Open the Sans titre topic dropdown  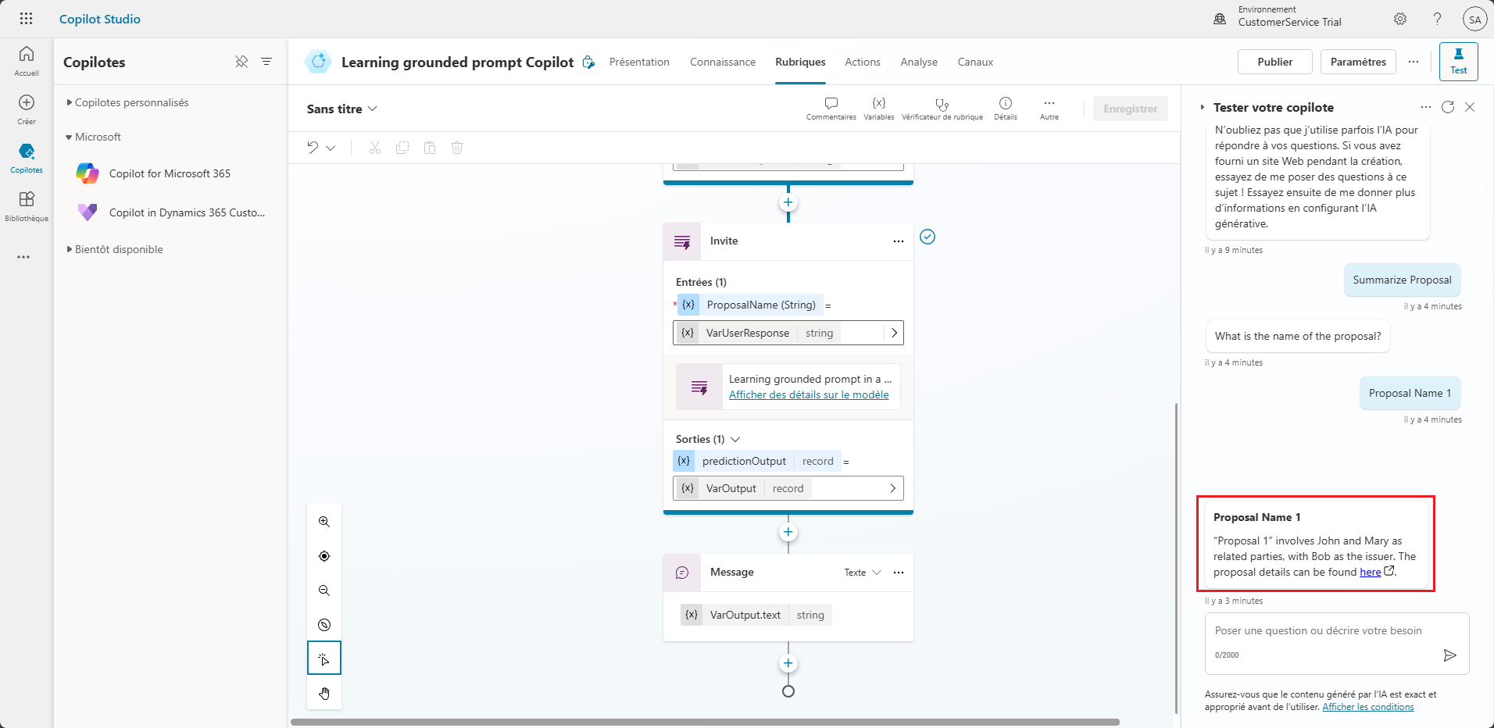[x=373, y=109]
